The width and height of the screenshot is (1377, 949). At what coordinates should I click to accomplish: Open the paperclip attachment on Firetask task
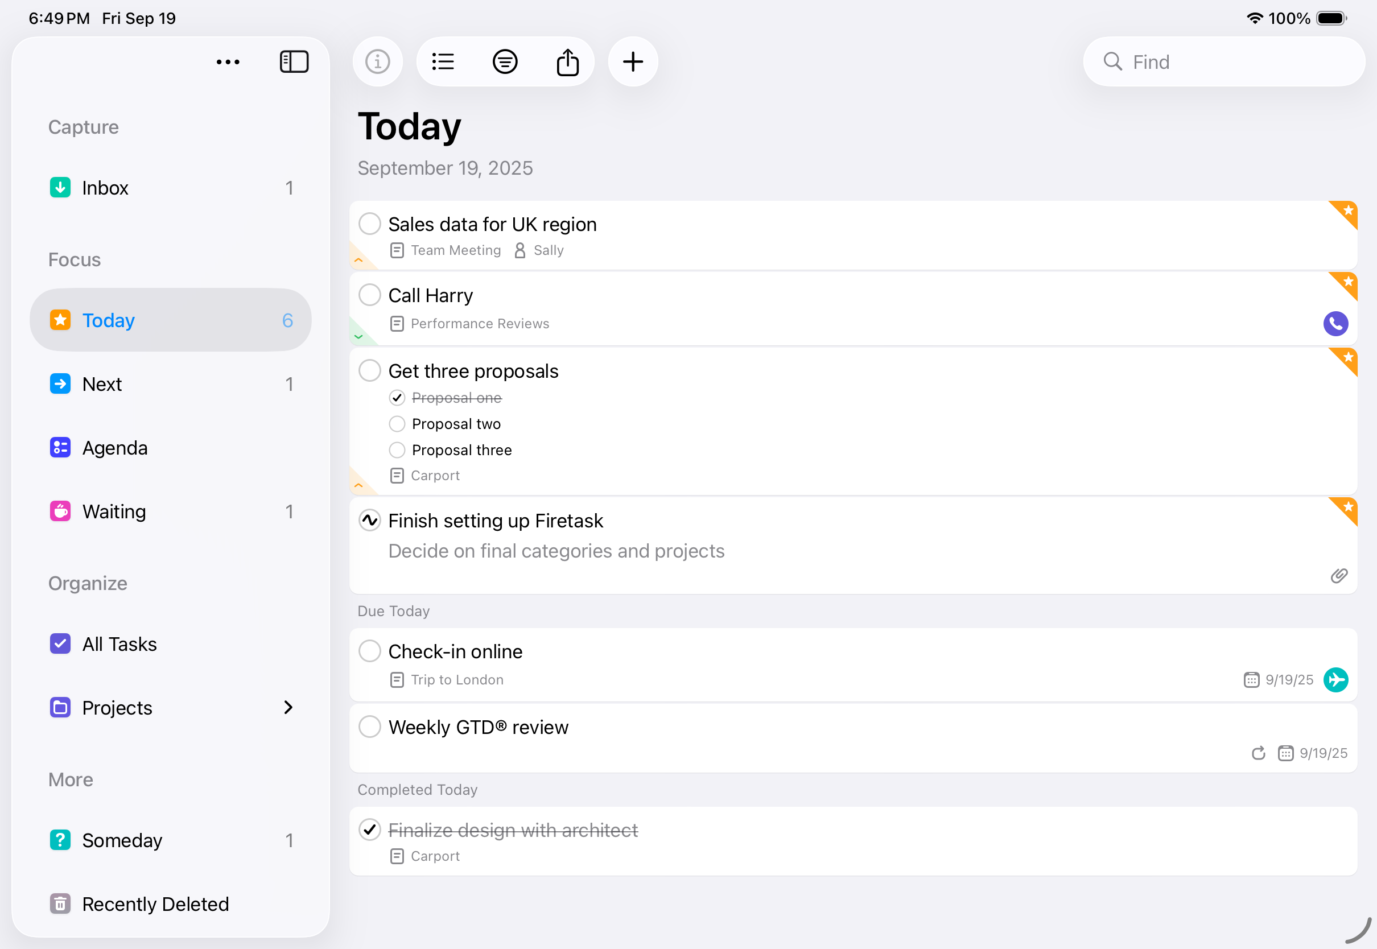(x=1338, y=576)
